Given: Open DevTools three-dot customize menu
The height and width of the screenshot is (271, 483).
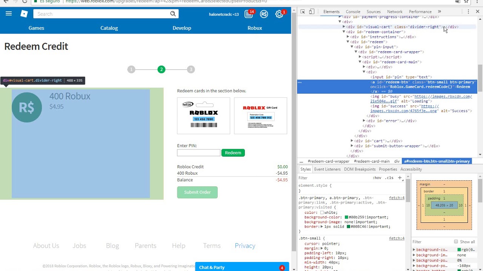Looking at the screenshot, I should pyautogui.click(x=468, y=12).
